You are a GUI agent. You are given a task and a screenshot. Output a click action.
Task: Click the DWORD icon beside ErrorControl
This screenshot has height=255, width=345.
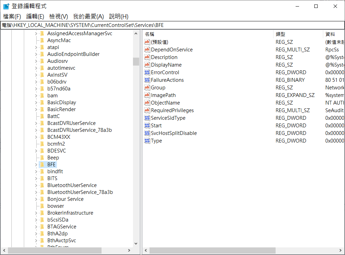(147, 72)
